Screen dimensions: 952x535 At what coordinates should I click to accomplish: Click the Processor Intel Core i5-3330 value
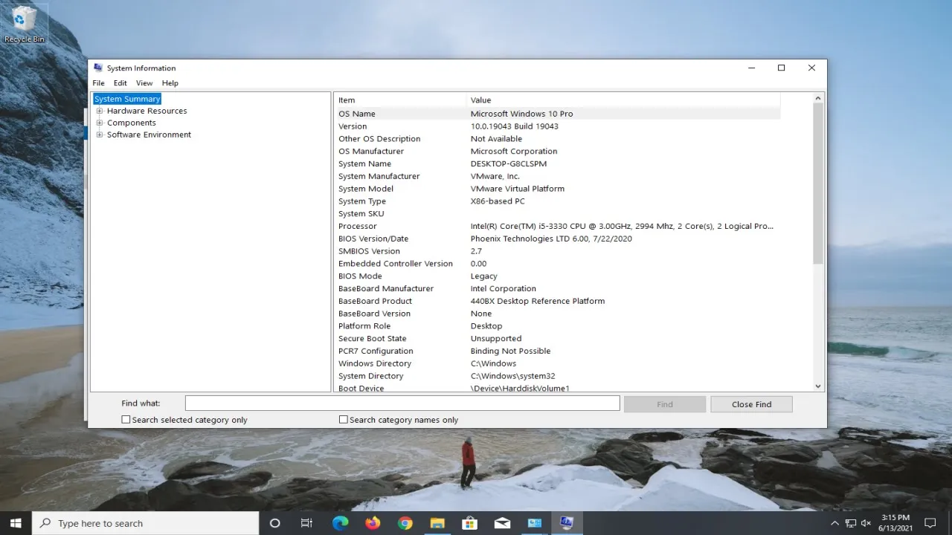622,226
